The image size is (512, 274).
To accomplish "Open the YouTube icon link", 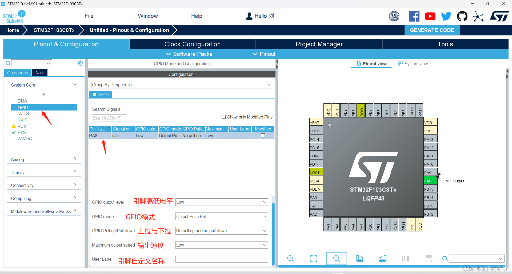I will click(430, 16).
